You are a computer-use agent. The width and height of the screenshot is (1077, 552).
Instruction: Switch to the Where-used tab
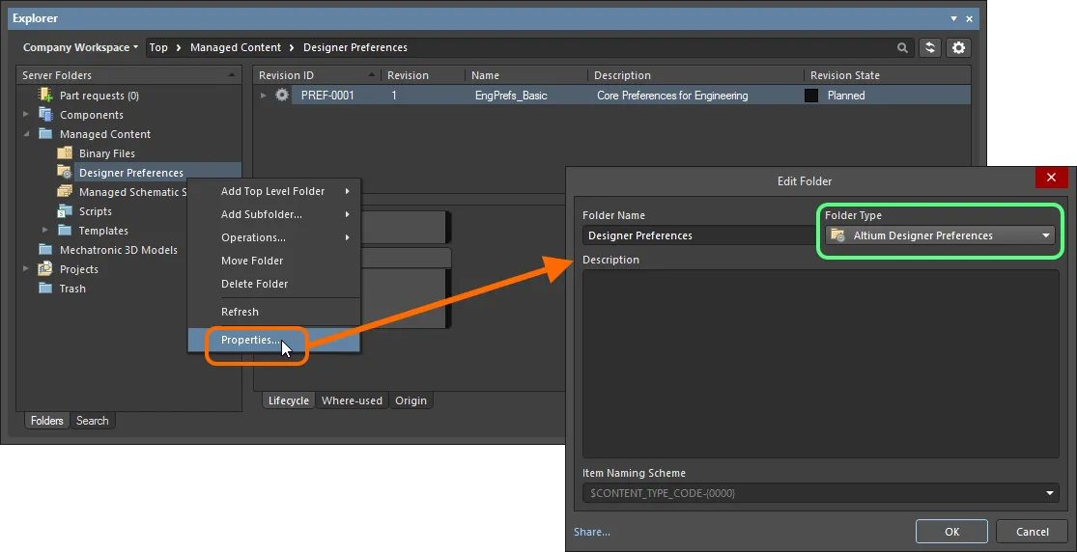coord(352,400)
